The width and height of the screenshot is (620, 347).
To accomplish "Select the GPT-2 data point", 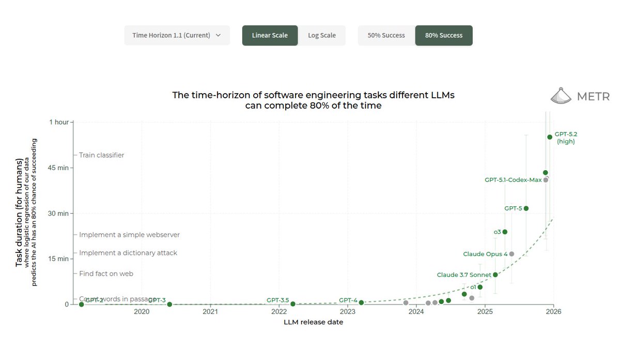I will 81,304.
